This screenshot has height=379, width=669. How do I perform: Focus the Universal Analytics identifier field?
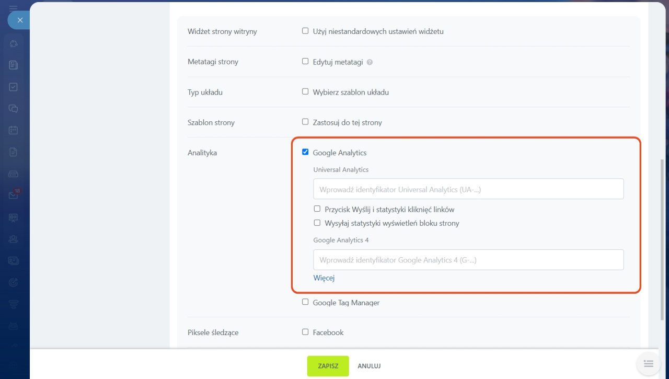tap(468, 189)
